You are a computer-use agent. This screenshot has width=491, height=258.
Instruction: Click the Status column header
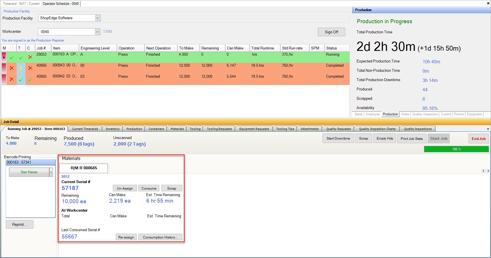(x=337, y=48)
